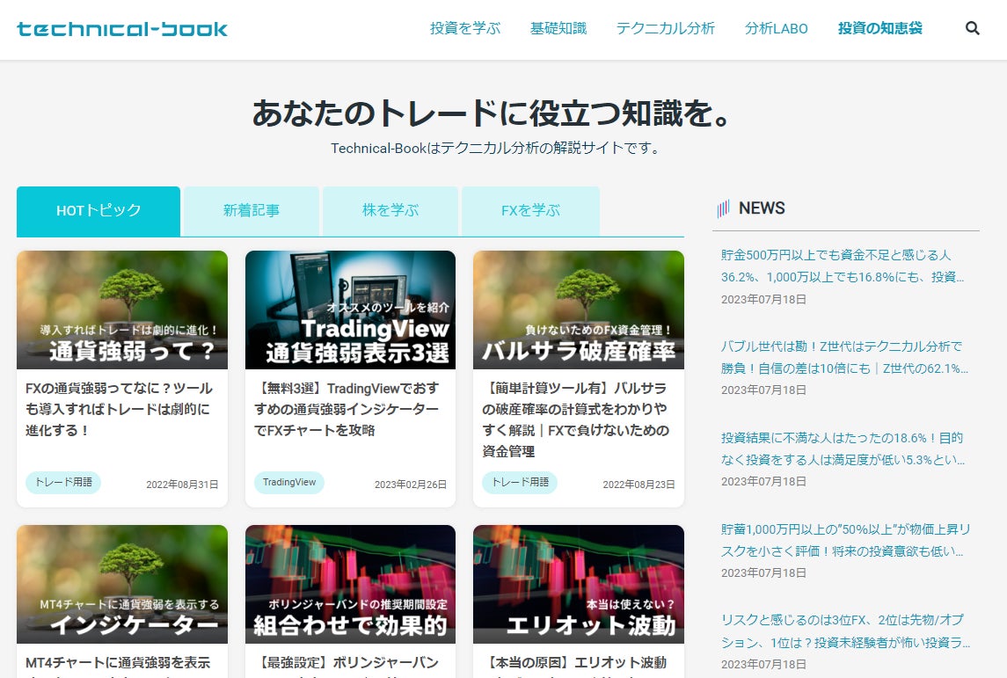Click the トレード用語 tag dated 2022年08月31日

click(63, 483)
